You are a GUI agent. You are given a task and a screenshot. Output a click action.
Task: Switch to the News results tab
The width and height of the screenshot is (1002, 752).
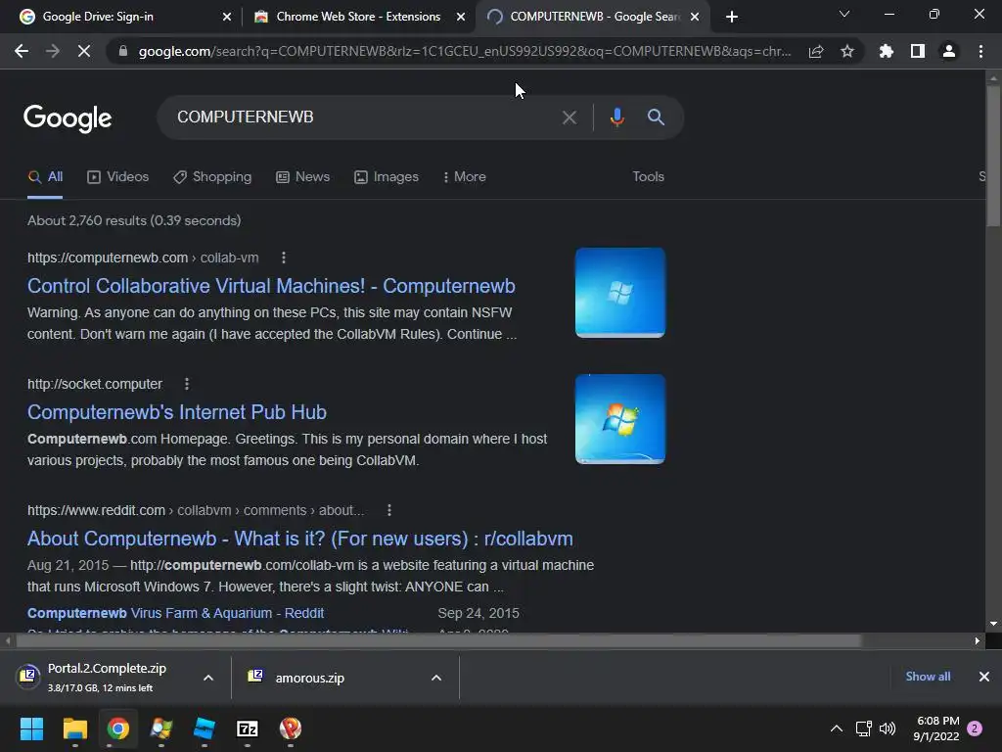click(303, 177)
